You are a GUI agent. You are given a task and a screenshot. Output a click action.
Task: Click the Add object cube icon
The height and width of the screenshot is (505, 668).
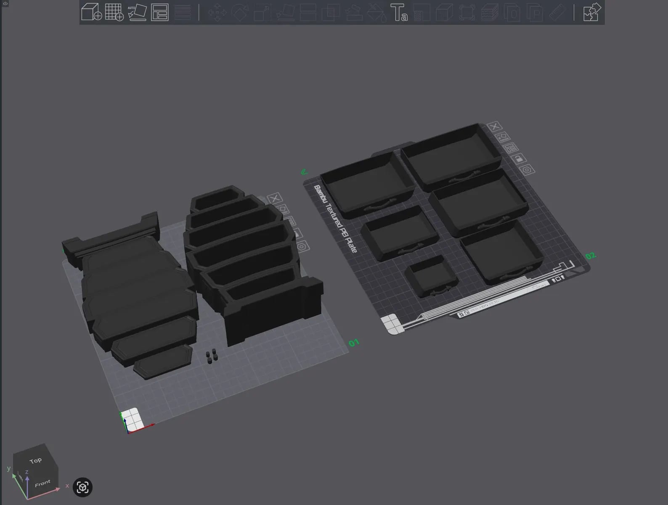click(x=91, y=12)
